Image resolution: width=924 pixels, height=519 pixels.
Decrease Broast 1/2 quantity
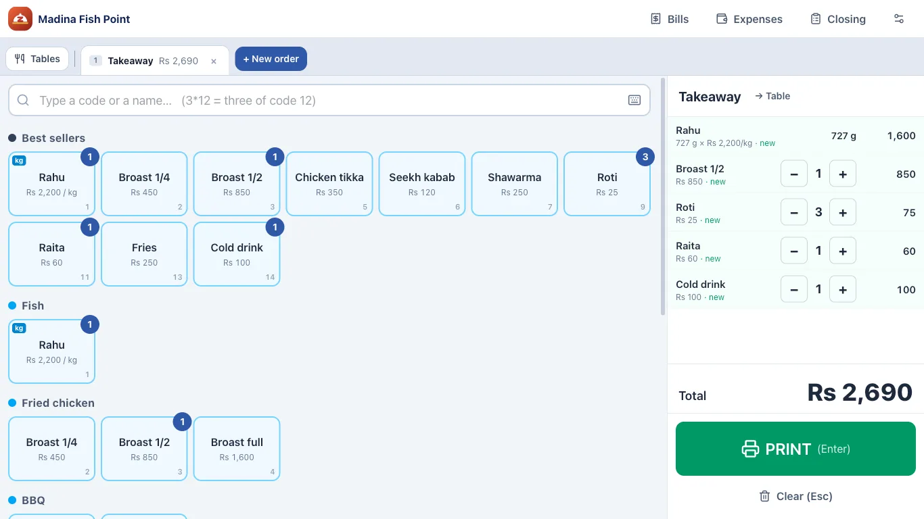[794, 174]
